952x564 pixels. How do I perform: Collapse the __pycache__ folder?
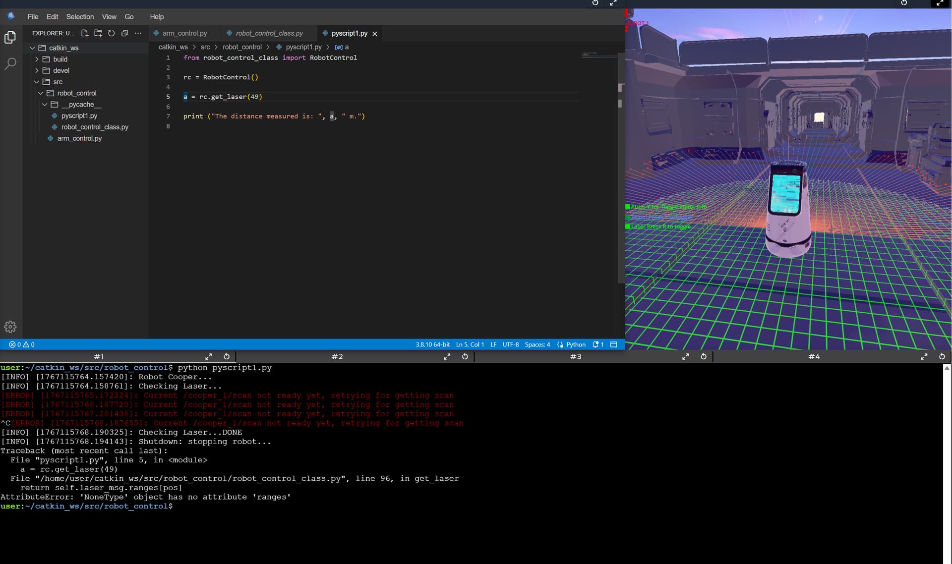click(x=81, y=105)
